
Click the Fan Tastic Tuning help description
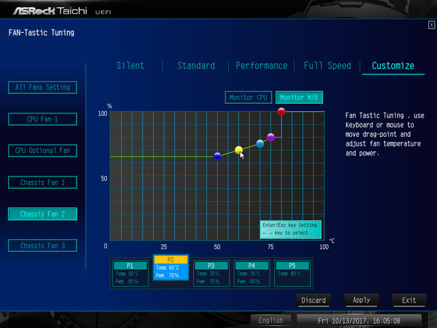coord(385,134)
